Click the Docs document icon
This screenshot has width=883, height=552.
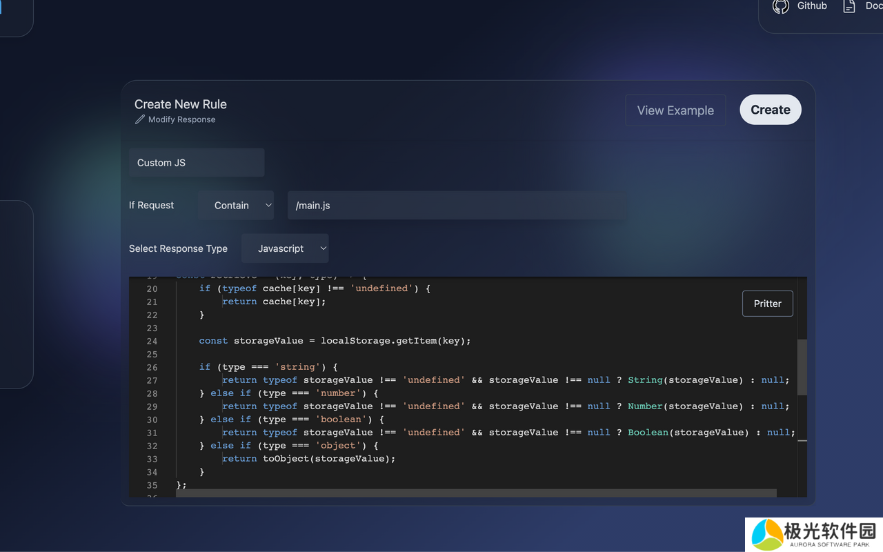coord(849,6)
